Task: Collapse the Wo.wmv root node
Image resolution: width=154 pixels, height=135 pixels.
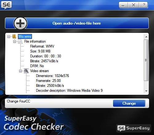Action: [9, 37]
